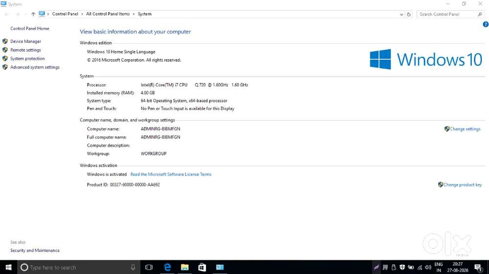Screen dimensions: 489x274
Task: Select All Control Panel Items breadcrumb
Action: (108, 14)
